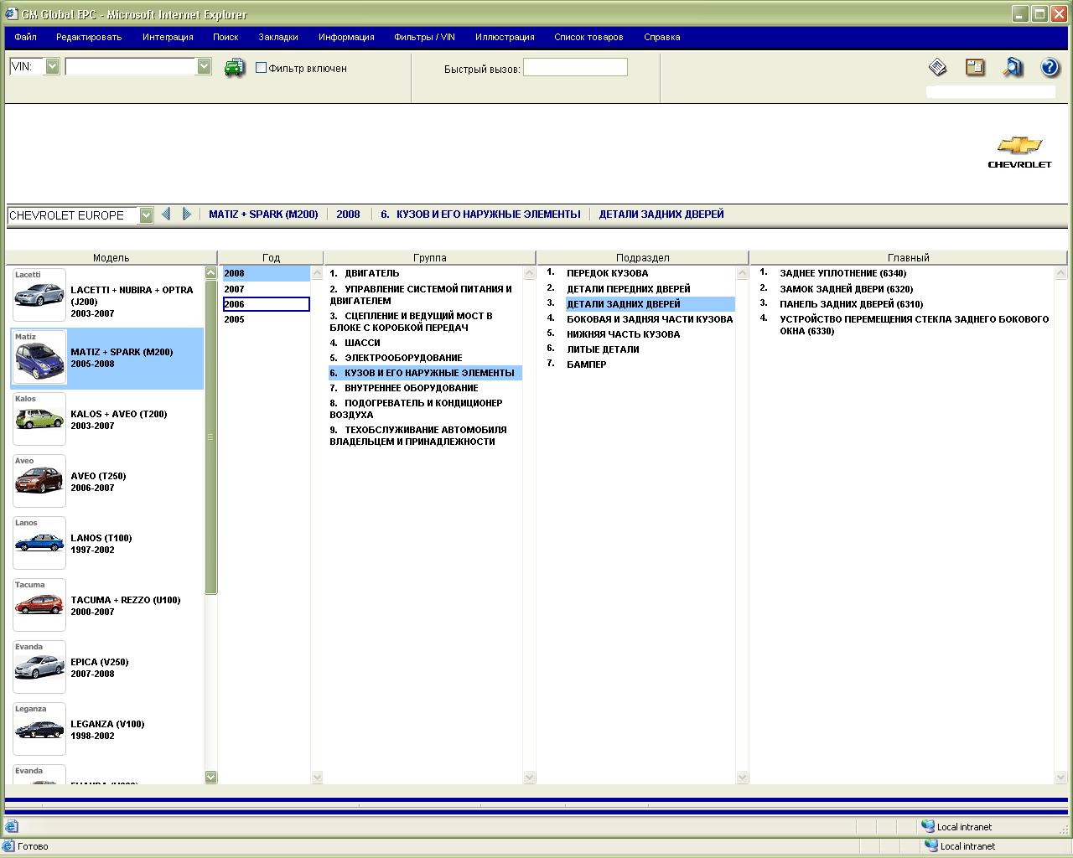Select subsection 'БАМПЕР'

(x=586, y=364)
